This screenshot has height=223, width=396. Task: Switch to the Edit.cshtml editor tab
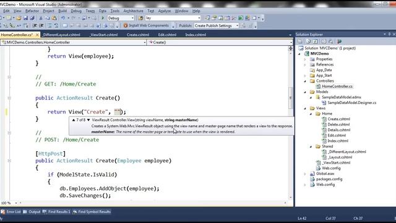167,35
